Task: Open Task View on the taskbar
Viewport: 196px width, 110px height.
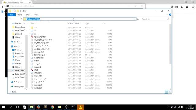Action: click(17, 107)
